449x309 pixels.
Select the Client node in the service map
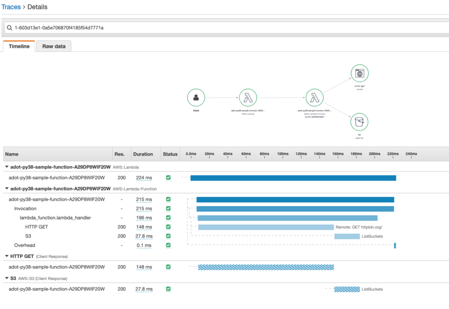196,97
